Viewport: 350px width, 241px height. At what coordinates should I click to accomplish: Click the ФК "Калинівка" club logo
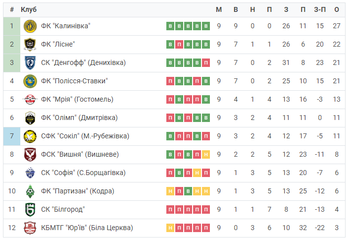pos(30,26)
